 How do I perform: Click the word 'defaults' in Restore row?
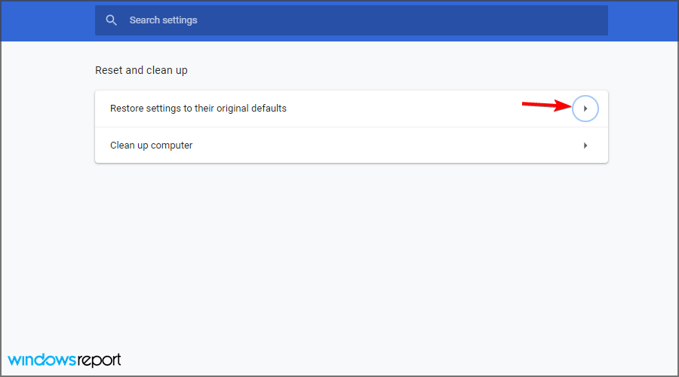pos(269,109)
